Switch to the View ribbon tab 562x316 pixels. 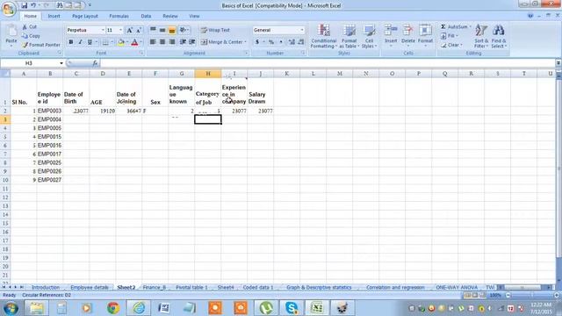(x=194, y=16)
